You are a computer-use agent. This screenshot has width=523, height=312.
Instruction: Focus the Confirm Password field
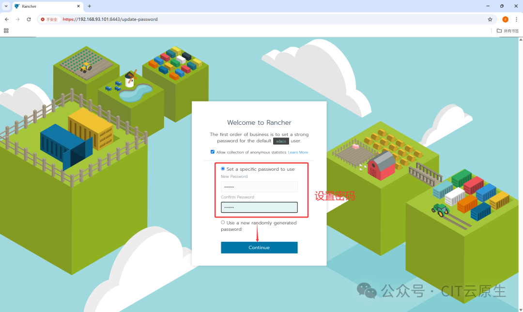tap(259, 208)
